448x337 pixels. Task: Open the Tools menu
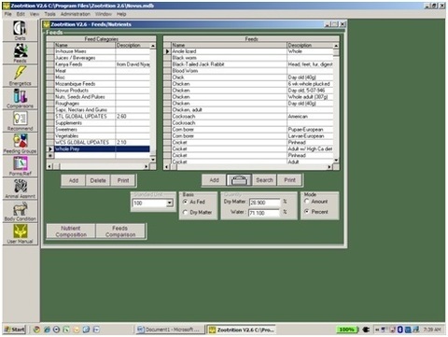pyautogui.click(x=49, y=14)
